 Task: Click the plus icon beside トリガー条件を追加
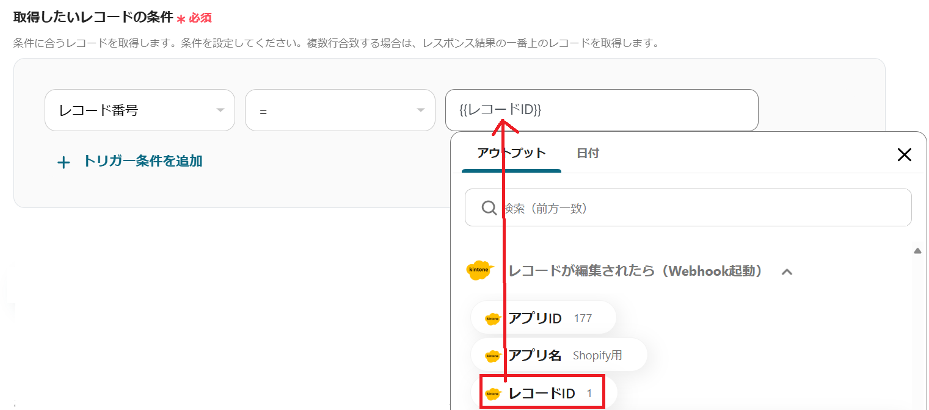pos(64,162)
